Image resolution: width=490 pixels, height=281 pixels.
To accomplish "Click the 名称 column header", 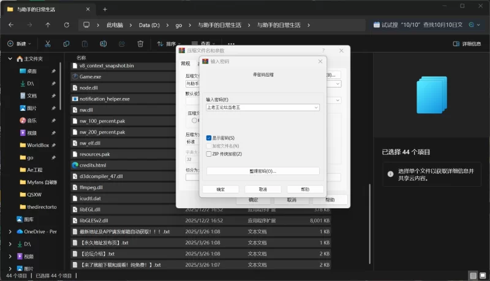I will (81, 58).
